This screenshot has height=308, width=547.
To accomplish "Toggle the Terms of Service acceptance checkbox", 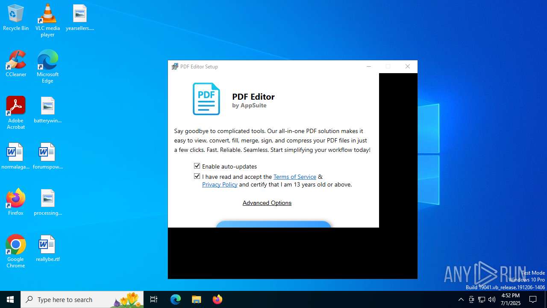I will click(x=197, y=176).
